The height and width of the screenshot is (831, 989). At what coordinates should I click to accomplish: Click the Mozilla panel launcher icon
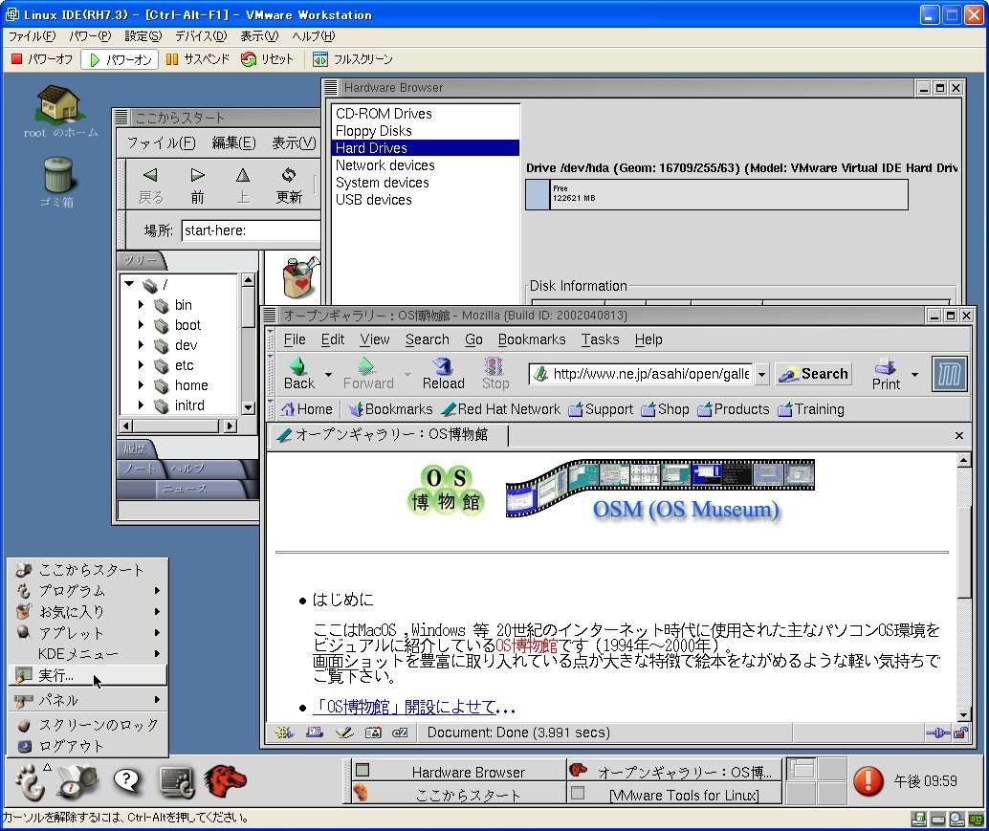(224, 780)
